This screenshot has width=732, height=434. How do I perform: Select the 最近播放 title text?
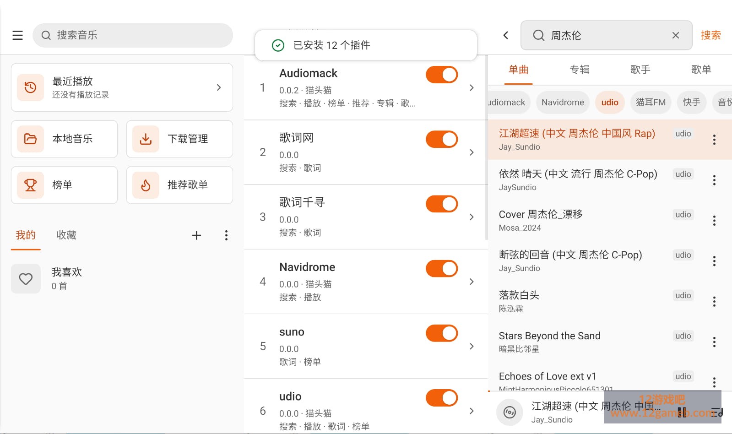tap(73, 81)
